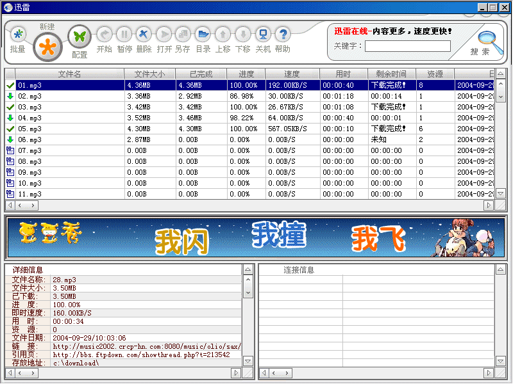Screen dimensions: 513x384
Task: Click the green download arrow of 02.mp3
Action: point(10,97)
